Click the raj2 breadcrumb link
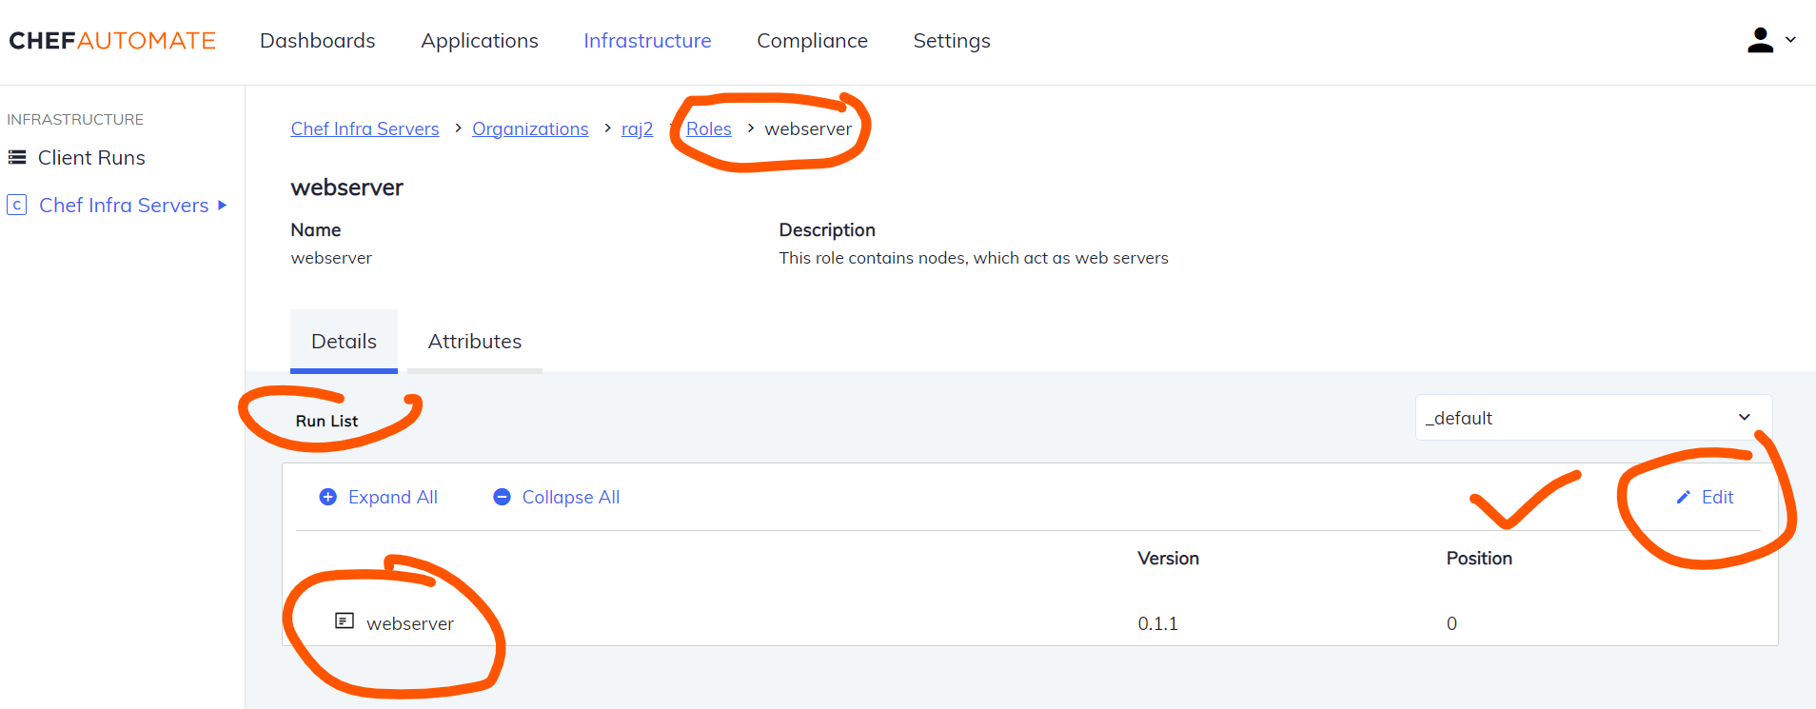 [x=638, y=128]
